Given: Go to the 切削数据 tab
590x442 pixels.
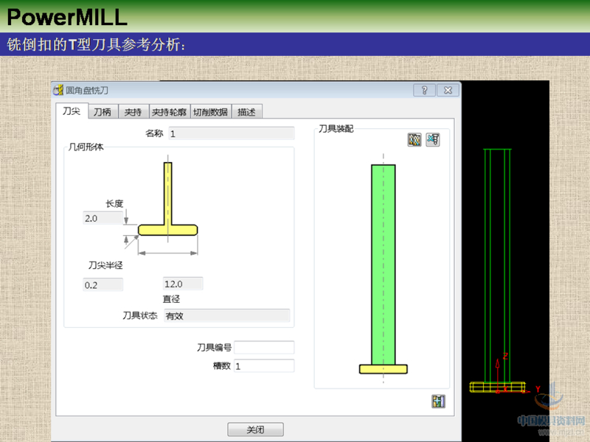Looking at the screenshot, I should tap(210, 112).
